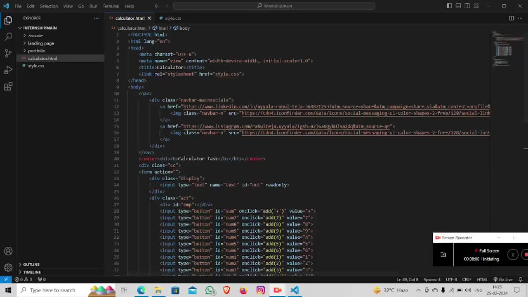Click the style.css href link on line 7

pyautogui.click(x=227, y=74)
